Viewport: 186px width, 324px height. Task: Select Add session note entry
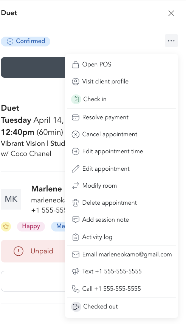[x=122, y=220]
